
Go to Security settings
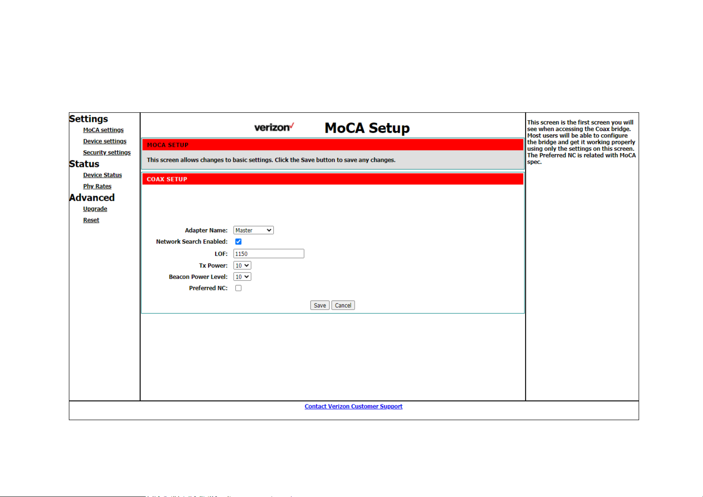[106, 153]
